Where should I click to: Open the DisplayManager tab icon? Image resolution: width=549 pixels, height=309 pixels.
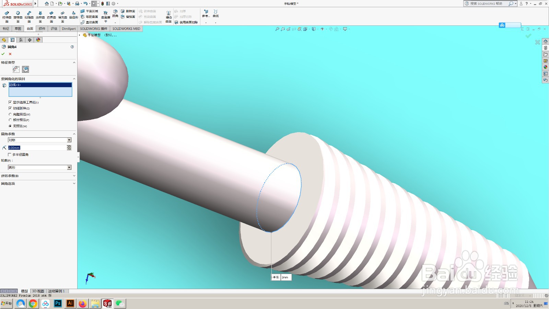38,40
